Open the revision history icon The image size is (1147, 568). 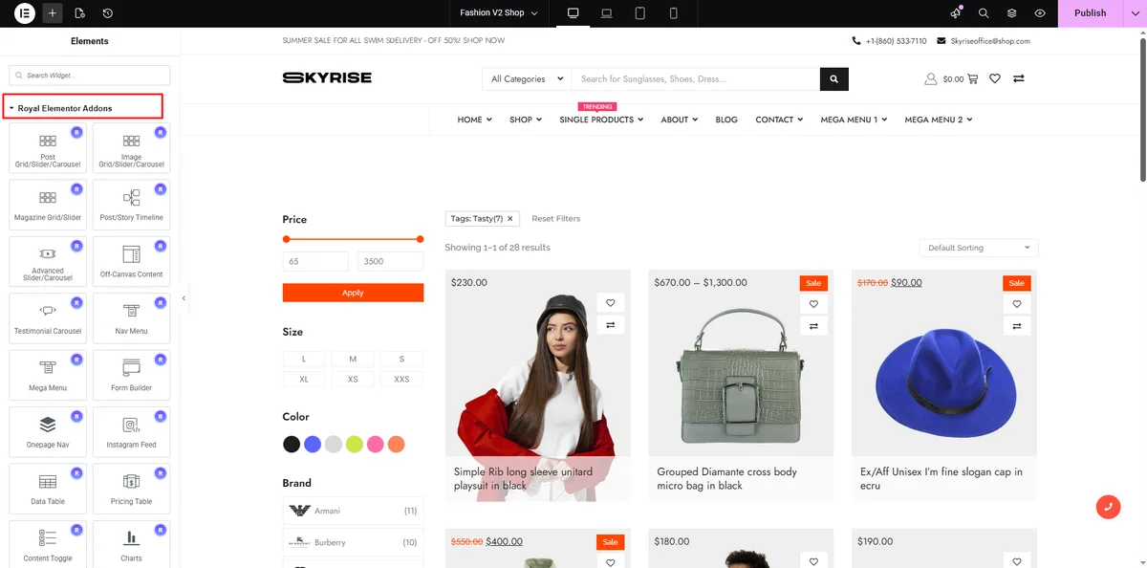[x=107, y=13]
